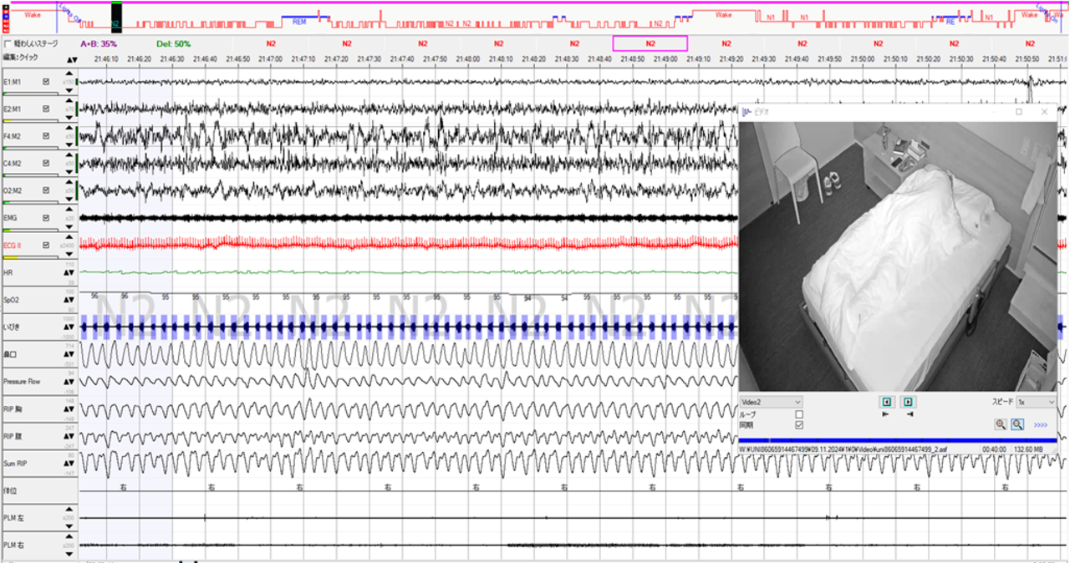Click the RIP 胸 scale arrows

pos(71,409)
